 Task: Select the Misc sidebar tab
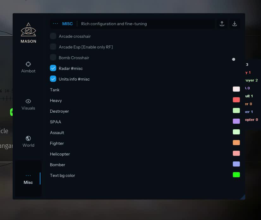(28, 179)
